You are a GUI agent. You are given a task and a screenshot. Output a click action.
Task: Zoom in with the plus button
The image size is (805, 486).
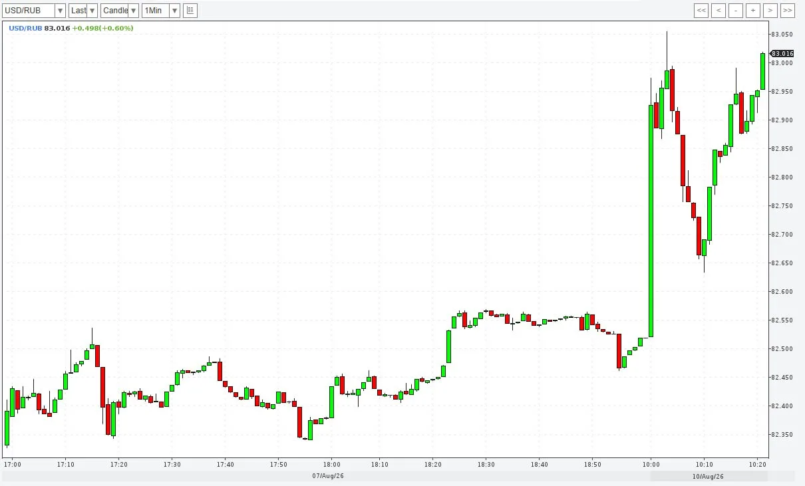click(753, 11)
